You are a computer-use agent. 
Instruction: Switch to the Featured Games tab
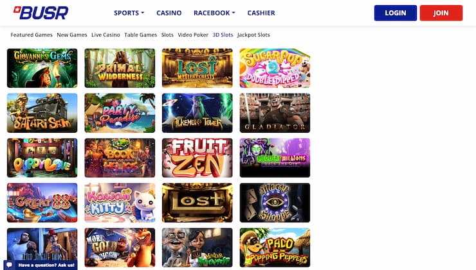(32, 35)
